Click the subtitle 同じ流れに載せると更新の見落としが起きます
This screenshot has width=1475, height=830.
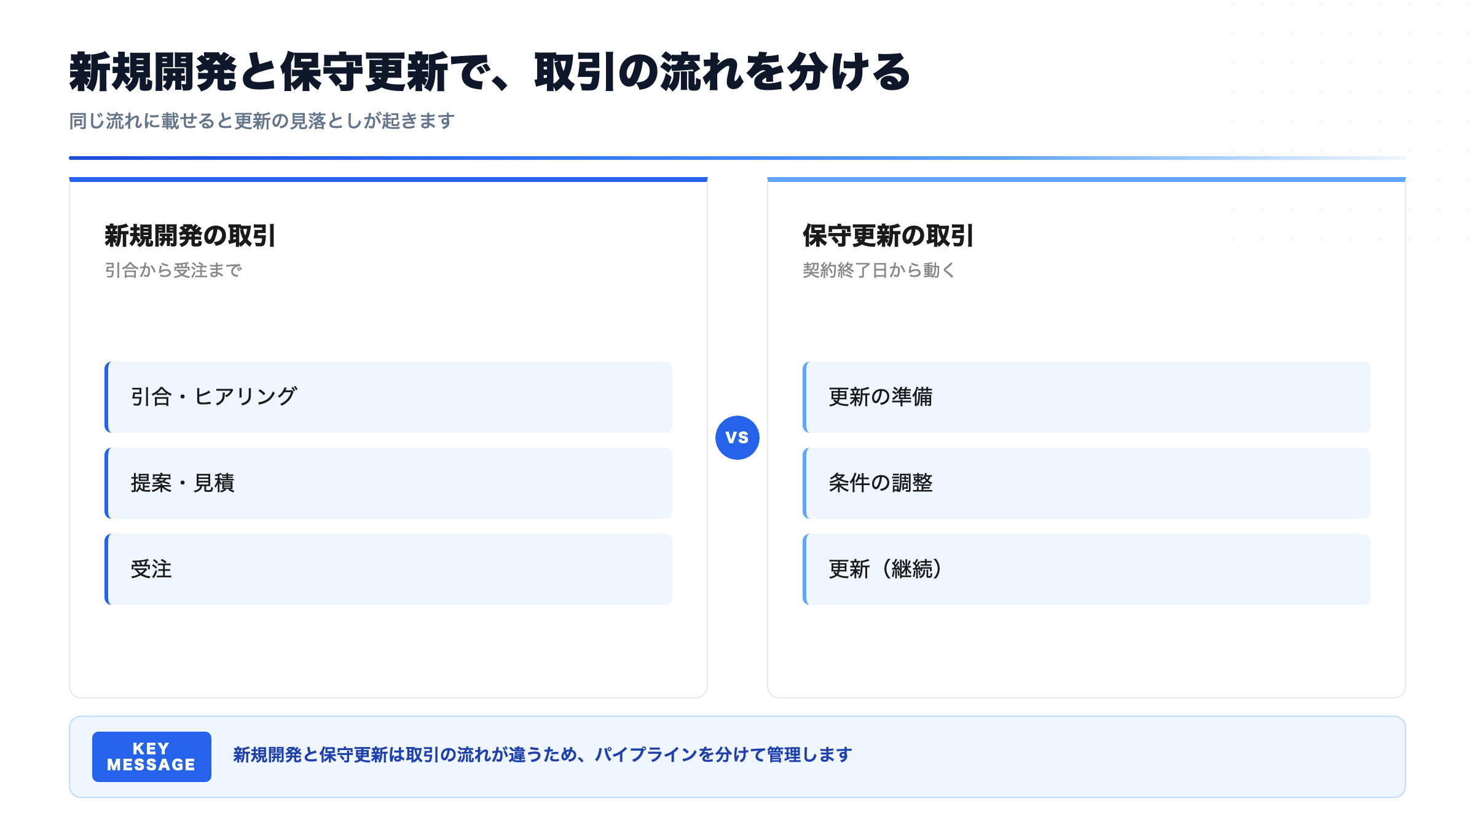coord(262,121)
